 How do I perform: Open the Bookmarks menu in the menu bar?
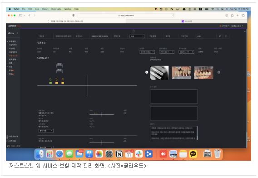point(56,9)
